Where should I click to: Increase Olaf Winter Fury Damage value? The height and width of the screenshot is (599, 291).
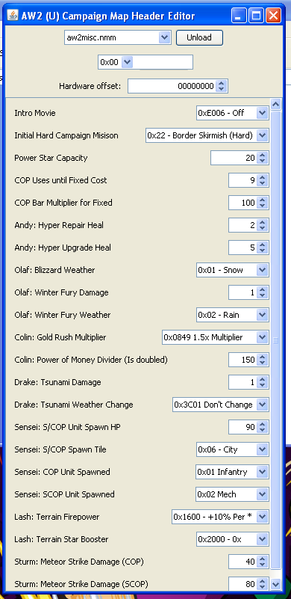[262, 289]
